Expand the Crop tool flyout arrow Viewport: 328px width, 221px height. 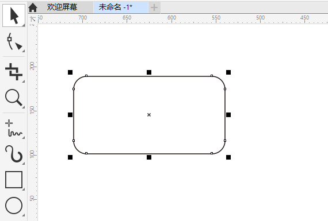click(x=23, y=81)
